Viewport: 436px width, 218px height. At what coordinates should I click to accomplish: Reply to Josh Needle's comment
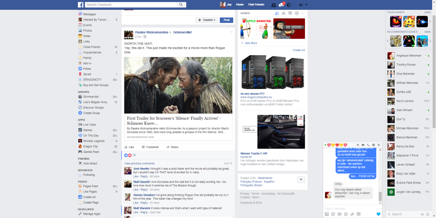tap(144, 177)
